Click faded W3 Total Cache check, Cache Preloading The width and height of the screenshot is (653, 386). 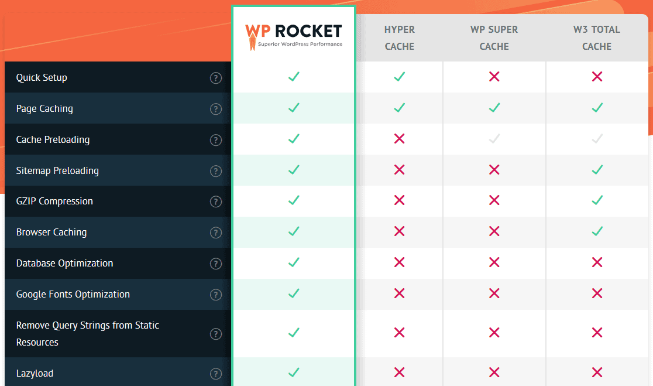tap(597, 139)
